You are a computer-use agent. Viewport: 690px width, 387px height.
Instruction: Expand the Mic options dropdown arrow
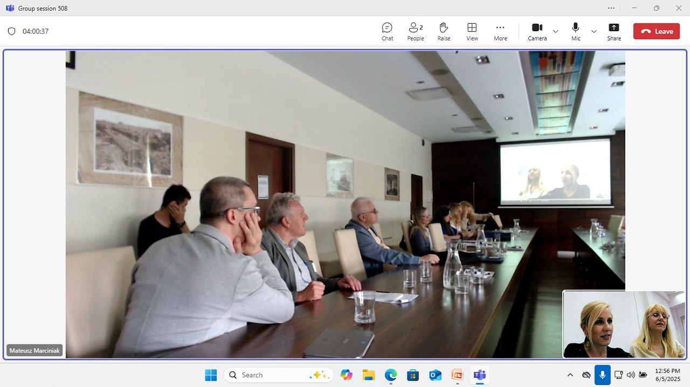point(594,31)
